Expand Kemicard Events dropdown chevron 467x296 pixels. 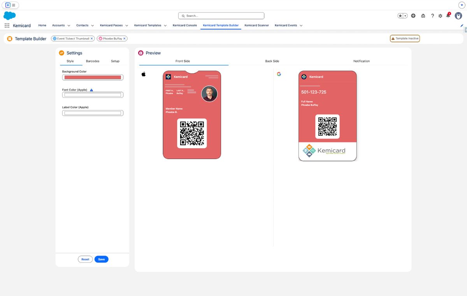301,26
